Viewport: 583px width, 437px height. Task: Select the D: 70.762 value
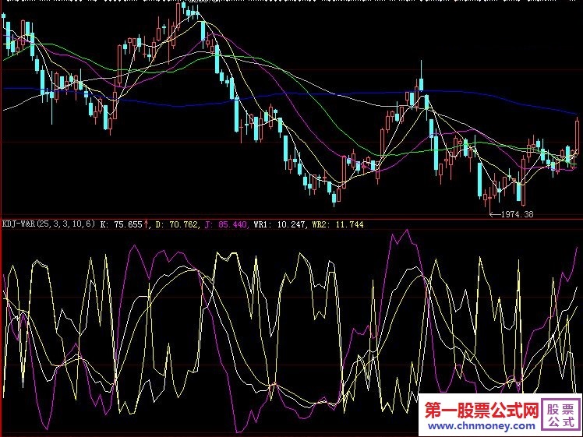click(x=177, y=224)
